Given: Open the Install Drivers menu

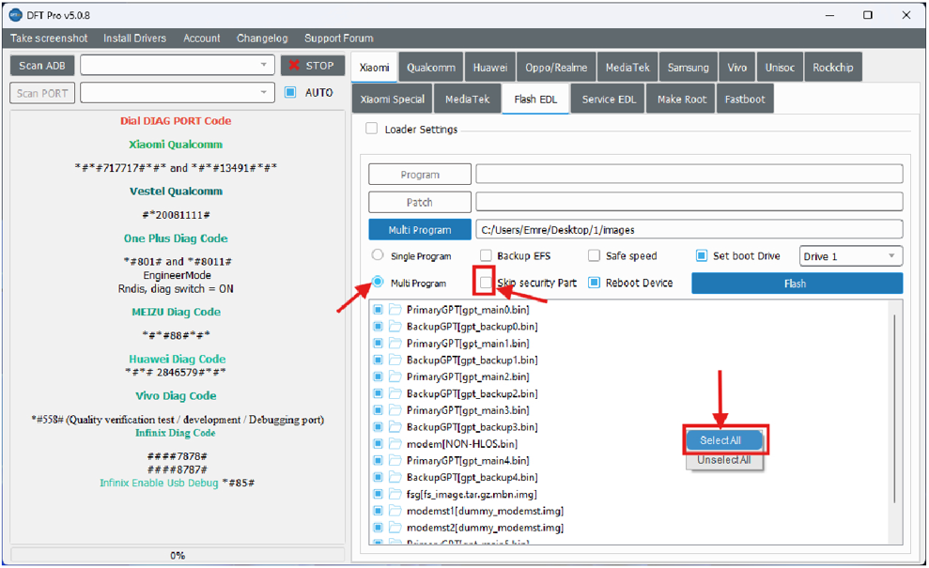Looking at the screenshot, I should pyautogui.click(x=134, y=38).
